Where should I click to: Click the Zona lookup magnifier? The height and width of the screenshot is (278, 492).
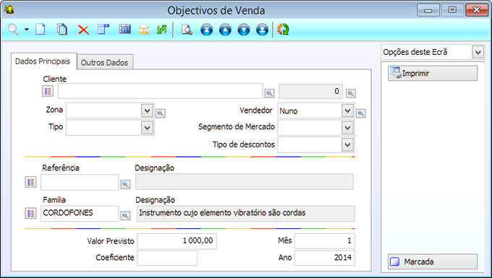click(x=161, y=113)
